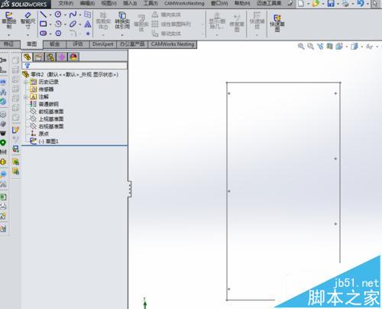Select the Arc sketch tool
The height and width of the screenshot is (309, 382).
click(58, 24)
